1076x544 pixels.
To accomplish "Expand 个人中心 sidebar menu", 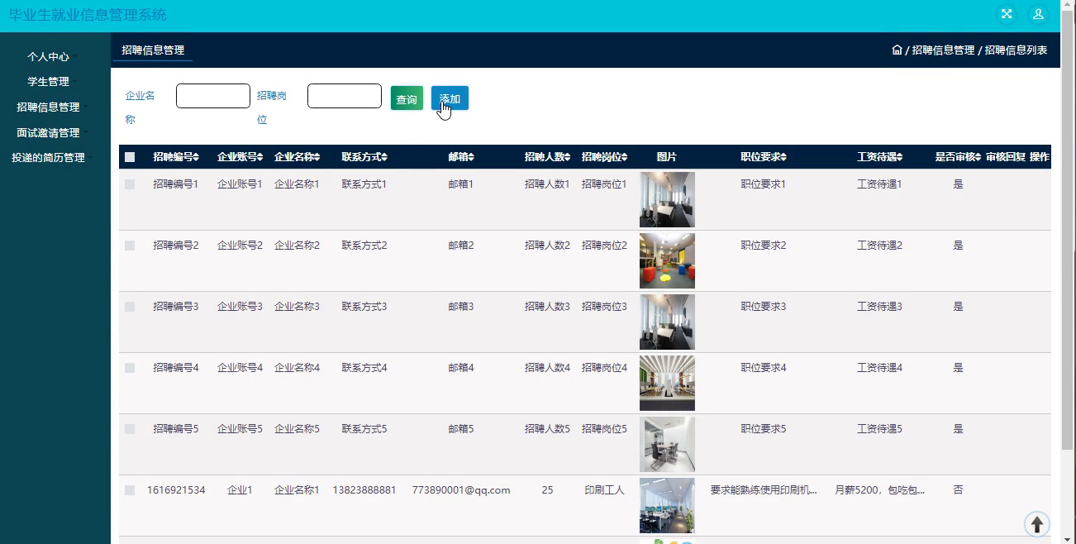I will (x=49, y=57).
